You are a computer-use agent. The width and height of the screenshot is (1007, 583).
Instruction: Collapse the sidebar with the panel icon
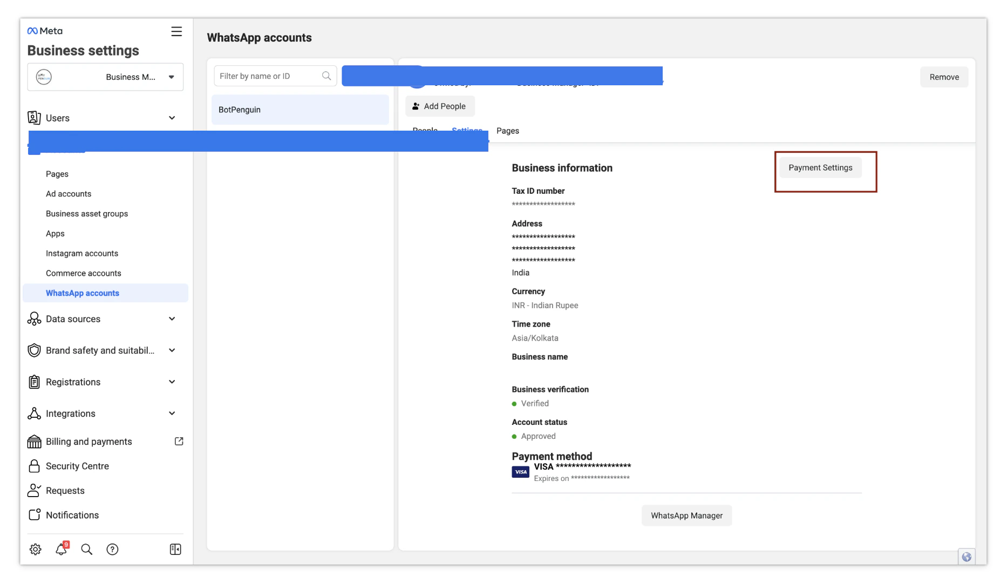[175, 549]
